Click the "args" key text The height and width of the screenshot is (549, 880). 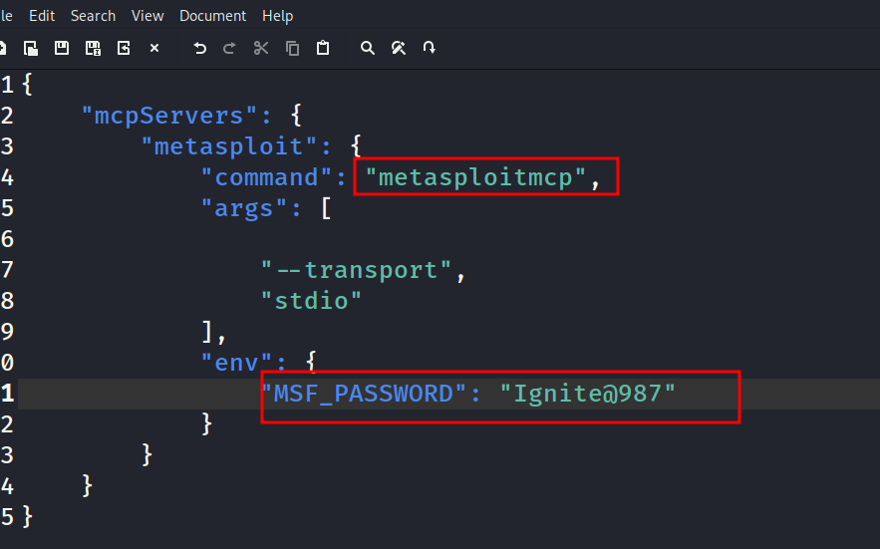[x=244, y=208]
